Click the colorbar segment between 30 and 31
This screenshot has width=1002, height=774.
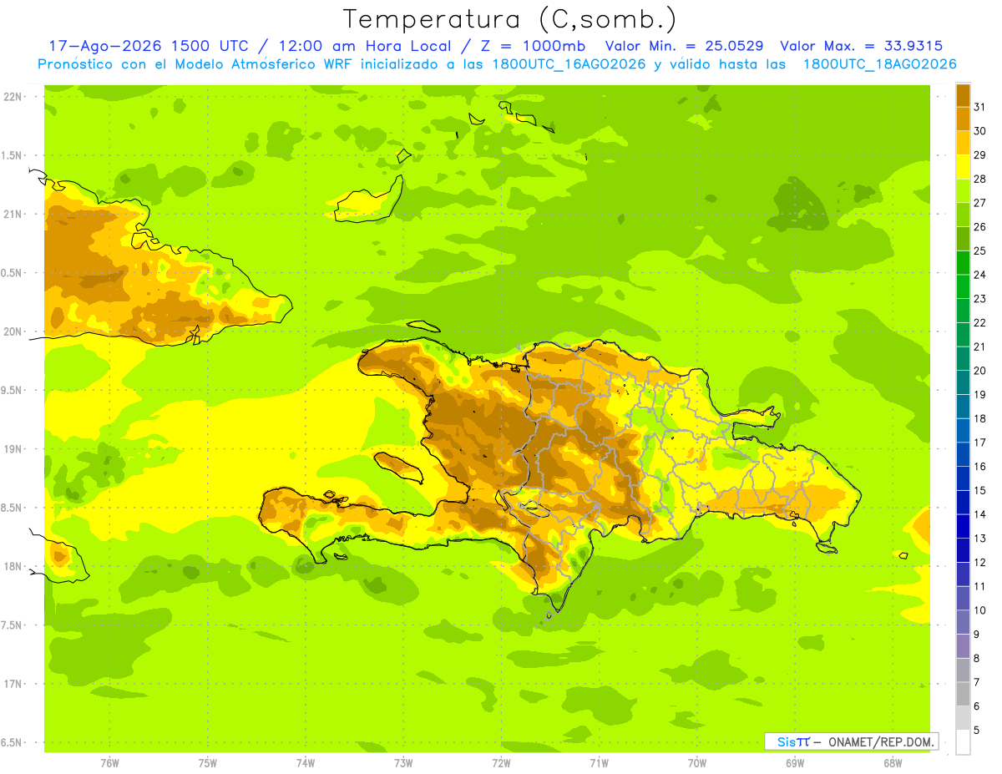(963, 119)
